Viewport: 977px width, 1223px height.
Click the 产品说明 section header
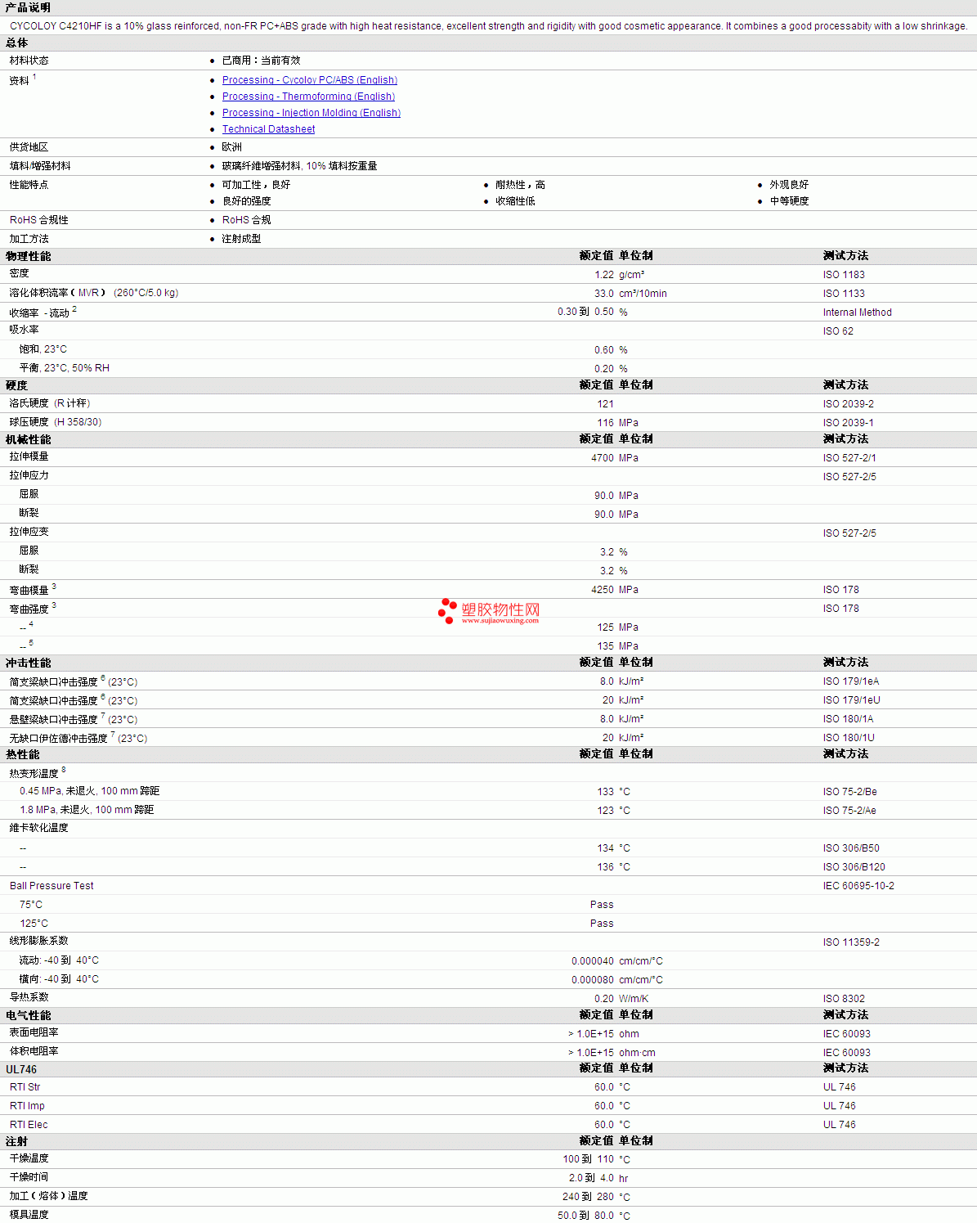pos(28,7)
